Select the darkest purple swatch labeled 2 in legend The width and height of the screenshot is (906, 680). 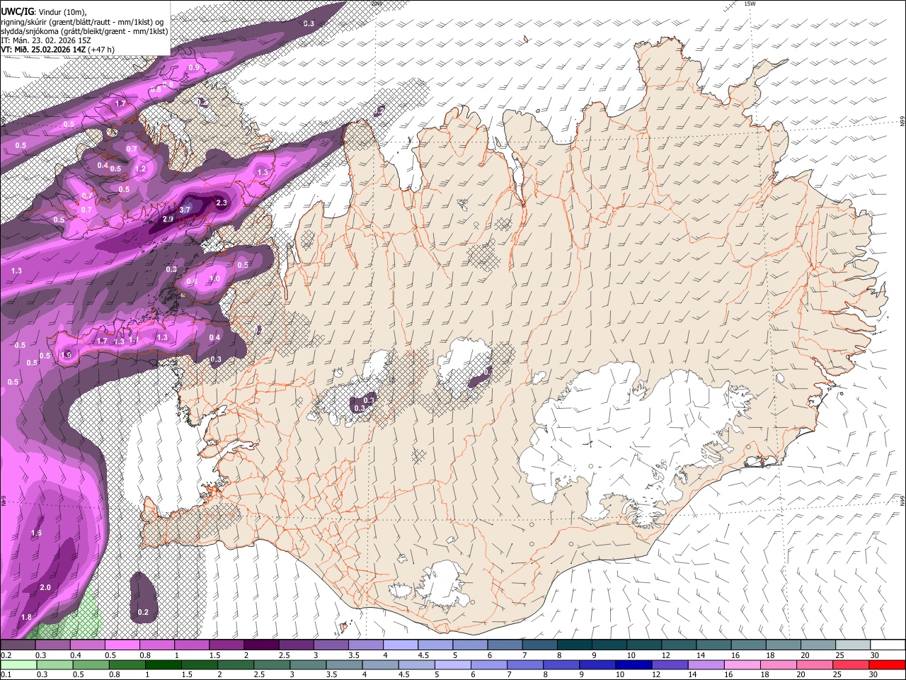(x=260, y=645)
